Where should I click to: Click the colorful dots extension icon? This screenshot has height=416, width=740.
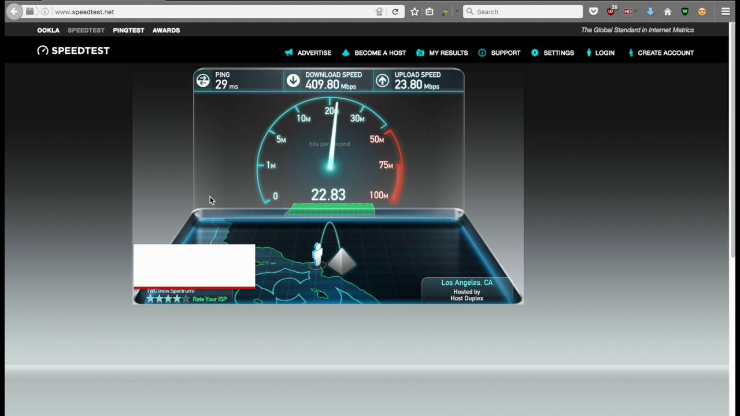pyautogui.click(x=445, y=12)
